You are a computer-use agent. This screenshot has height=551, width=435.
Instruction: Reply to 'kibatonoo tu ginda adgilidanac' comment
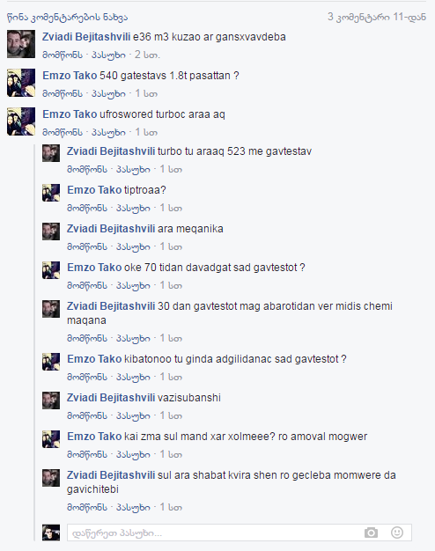[133, 377]
